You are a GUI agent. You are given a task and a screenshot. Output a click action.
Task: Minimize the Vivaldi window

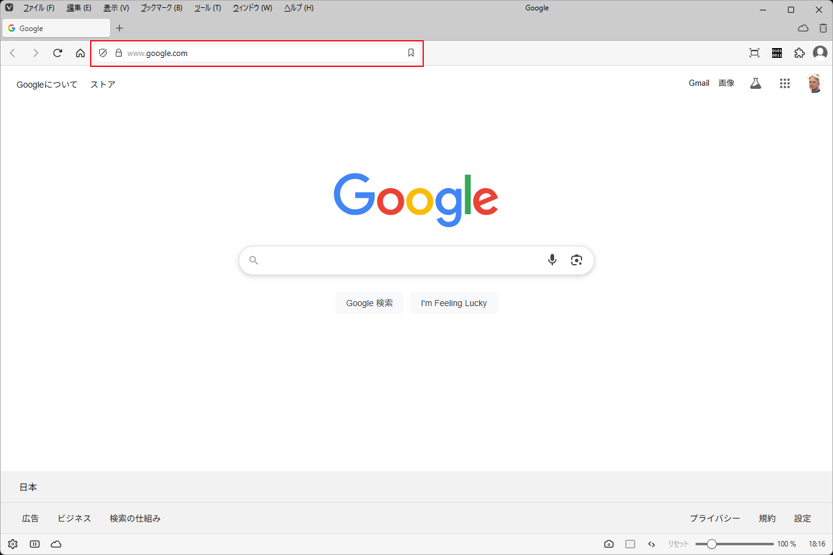(763, 9)
